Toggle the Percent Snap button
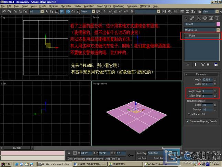Screen dimensions: 222x167 [121, 11]
